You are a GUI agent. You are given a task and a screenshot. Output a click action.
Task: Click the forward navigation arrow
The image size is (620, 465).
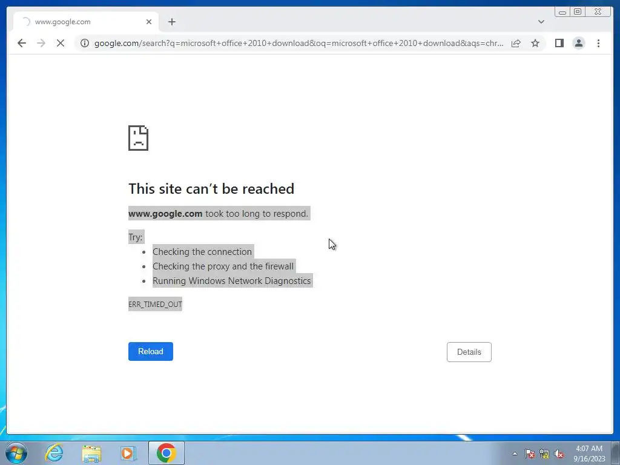[x=41, y=43]
